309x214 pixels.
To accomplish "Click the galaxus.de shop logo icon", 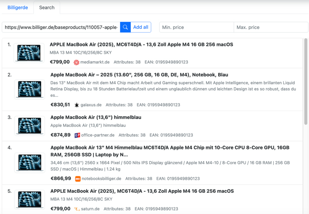I will pyautogui.click(x=77, y=105).
